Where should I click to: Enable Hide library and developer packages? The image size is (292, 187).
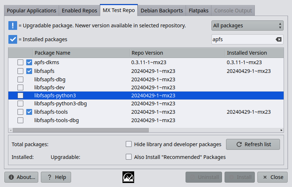(129, 144)
